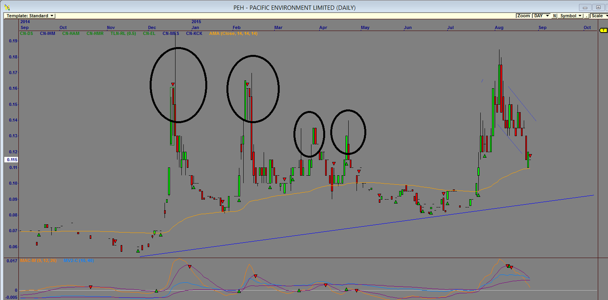Select the CN-IHM indicator label

[x=47, y=33]
